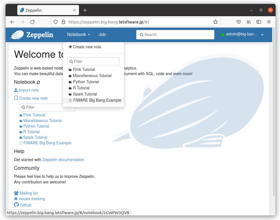Click the Create new note link on home page
Viewport: 280px width, 220px height.
(x=33, y=98)
